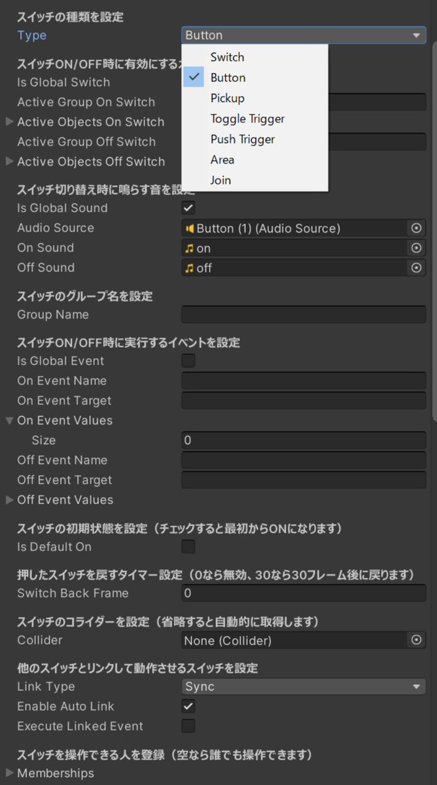Click the Active Group Off Switch field
The image size is (437, 785).
(x=377, y=141)
